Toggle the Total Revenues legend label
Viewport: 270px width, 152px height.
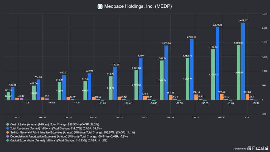click(56, 129)
